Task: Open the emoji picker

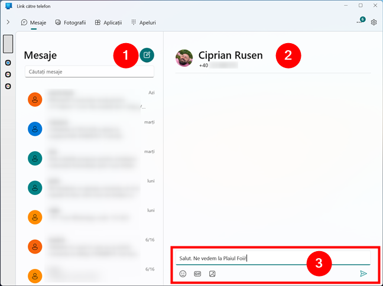Action: pyautogui.click(x=183, y=274)
